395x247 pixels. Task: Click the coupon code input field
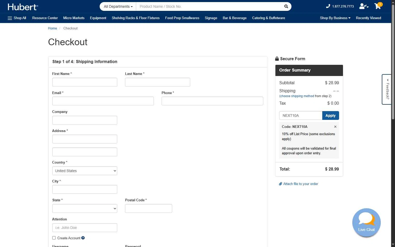coord(301,115)
